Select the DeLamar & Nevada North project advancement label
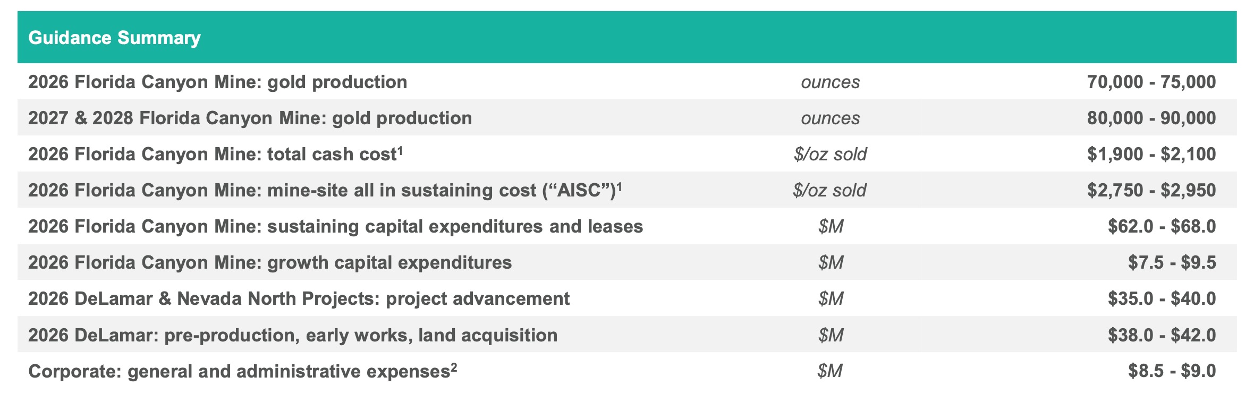Screen dimensions: 1254x394 [x=299, y=298]
